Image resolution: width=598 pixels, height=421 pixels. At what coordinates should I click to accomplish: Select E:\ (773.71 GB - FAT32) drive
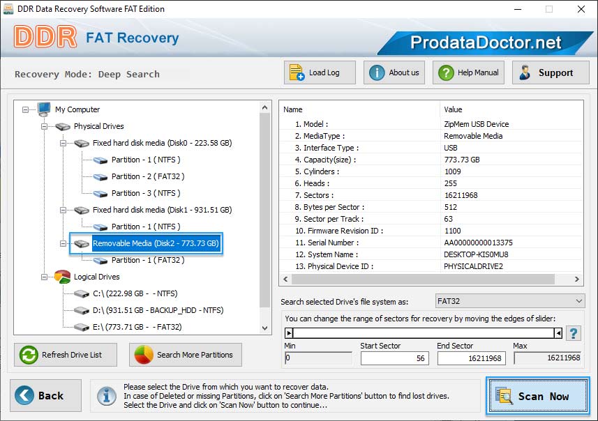point(137,328)
